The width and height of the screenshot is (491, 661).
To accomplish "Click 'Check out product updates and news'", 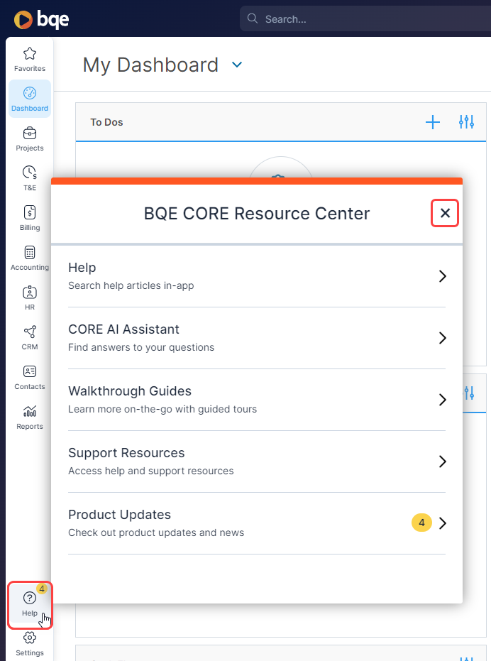I will coord(156,532).
